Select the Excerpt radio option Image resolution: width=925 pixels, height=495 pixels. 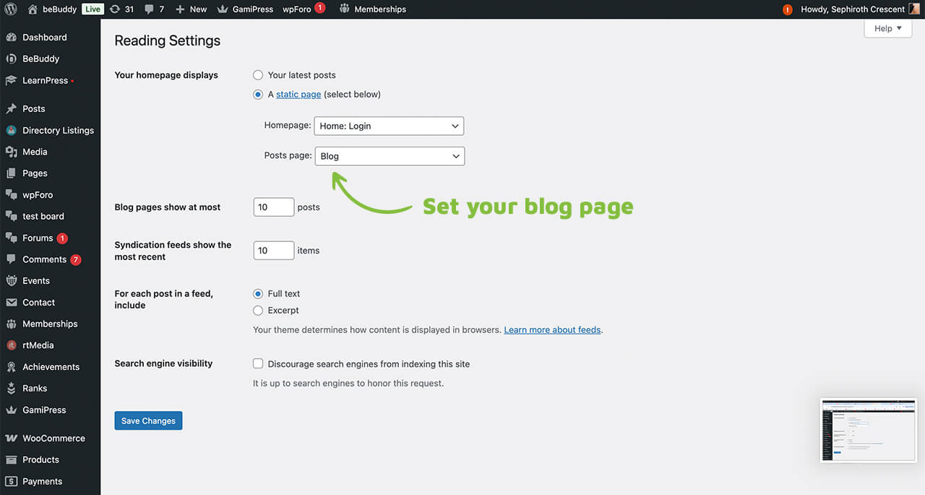(258, 311)
